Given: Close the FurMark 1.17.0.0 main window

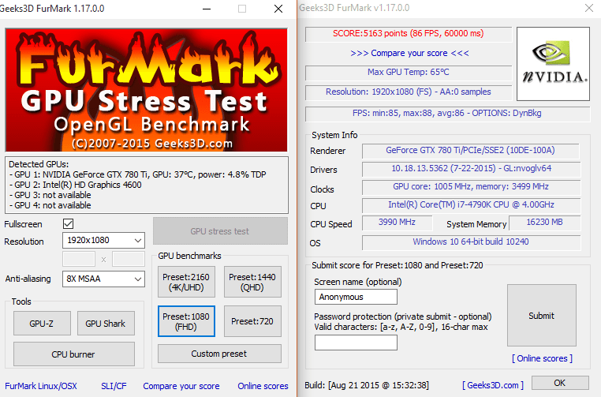Looking at the screenshot, I should [278, 9].
